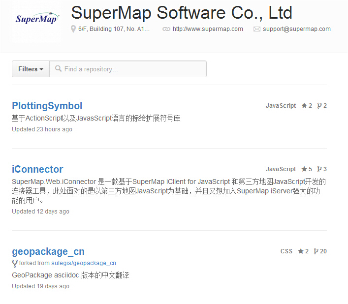The width and height of the screenshot is (348, 304).
Task: Click JavaScript label on PlottingSymbol row
Action: pyautogui.click(x=281, y=106)
